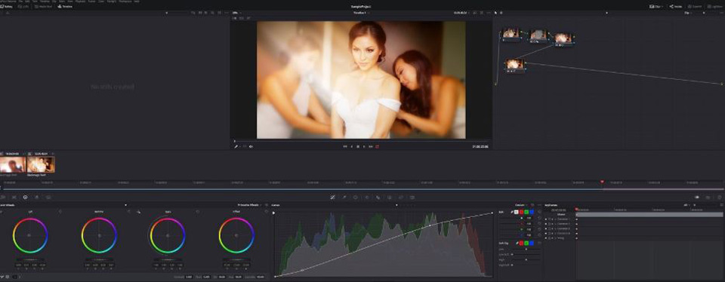Open the Primaries Wheels mode dropdown
Viewport: 725px width, 282px height.
coord(248,205)
